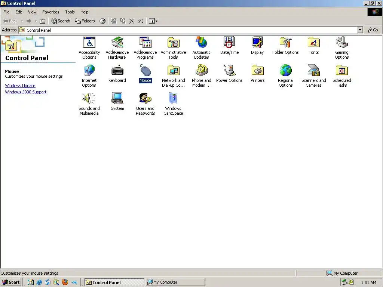
Task: Select the Mouse applet icon
Action: pyautogui.click(x=145, y=74)
